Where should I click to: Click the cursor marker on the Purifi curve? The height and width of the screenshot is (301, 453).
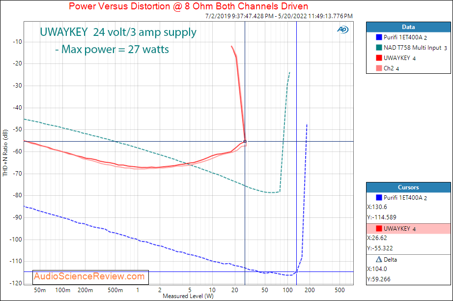296,272
